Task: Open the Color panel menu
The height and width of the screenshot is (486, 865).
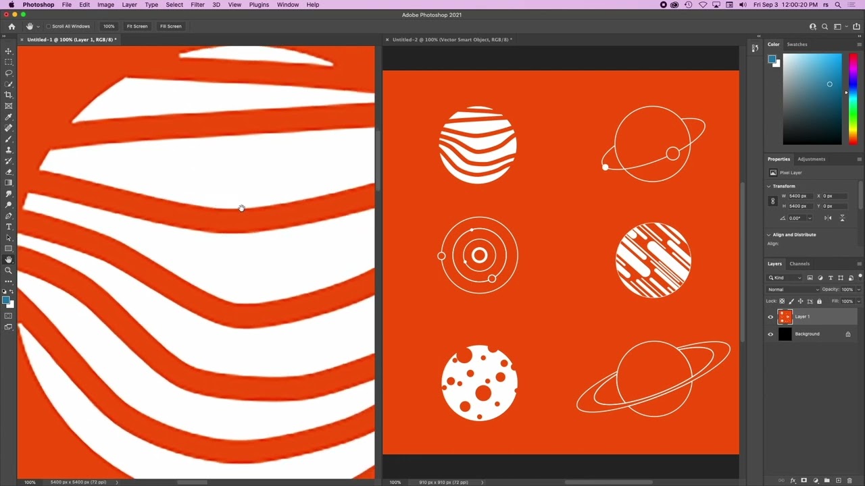Action: [x=859, y=45]
